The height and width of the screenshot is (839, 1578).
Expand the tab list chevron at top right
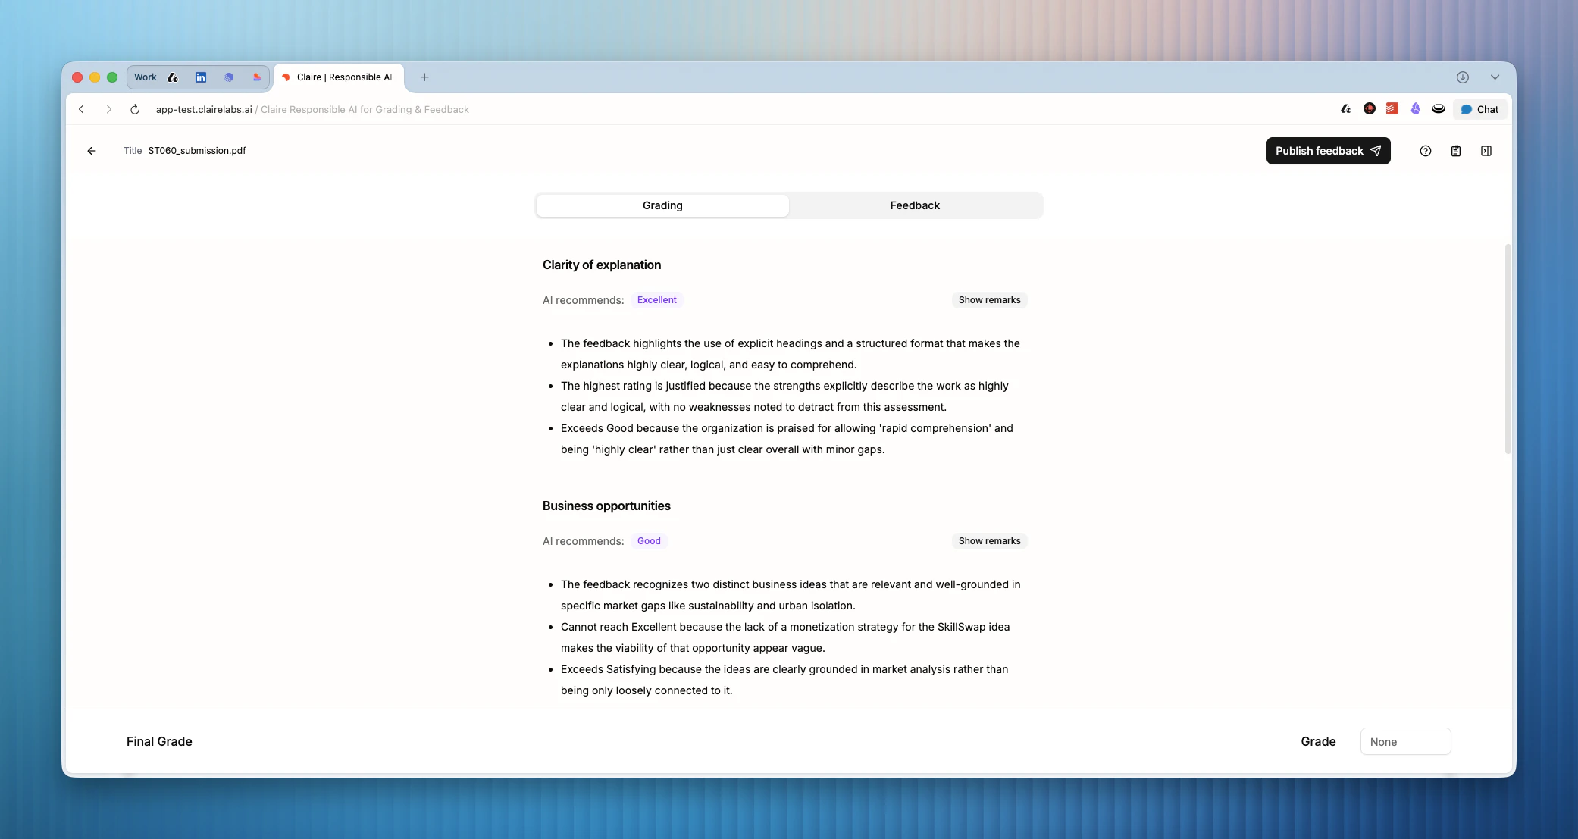(1495, 77)
